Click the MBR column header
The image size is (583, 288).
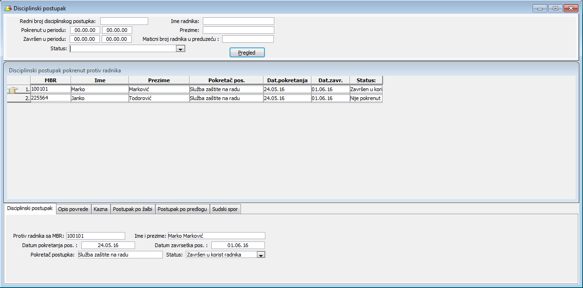coord(50,80)
